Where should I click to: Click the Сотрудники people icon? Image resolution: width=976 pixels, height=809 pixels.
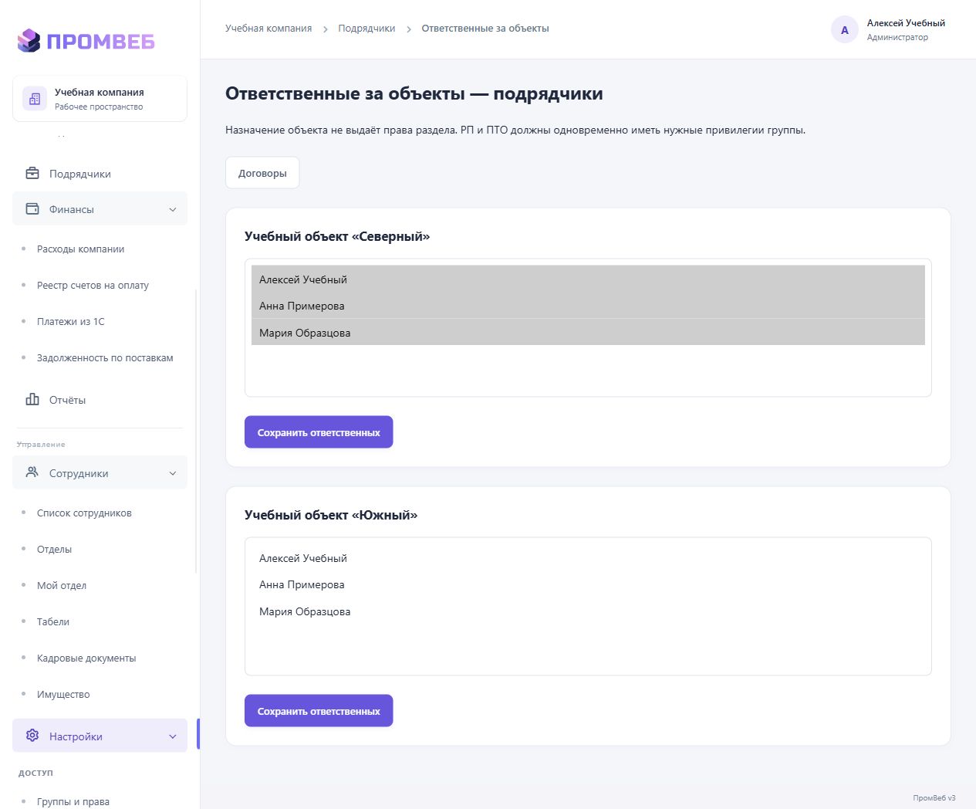pos(32,472)
